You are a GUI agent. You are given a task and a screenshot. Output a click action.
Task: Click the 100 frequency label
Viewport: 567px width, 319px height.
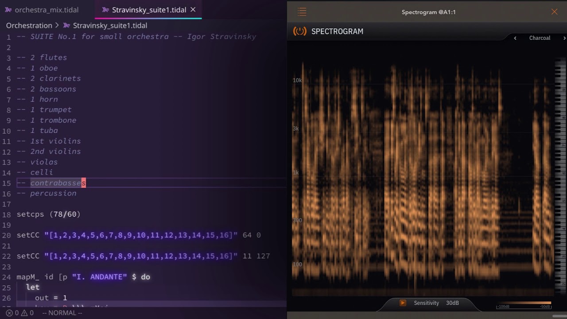(x=297, y=265)
